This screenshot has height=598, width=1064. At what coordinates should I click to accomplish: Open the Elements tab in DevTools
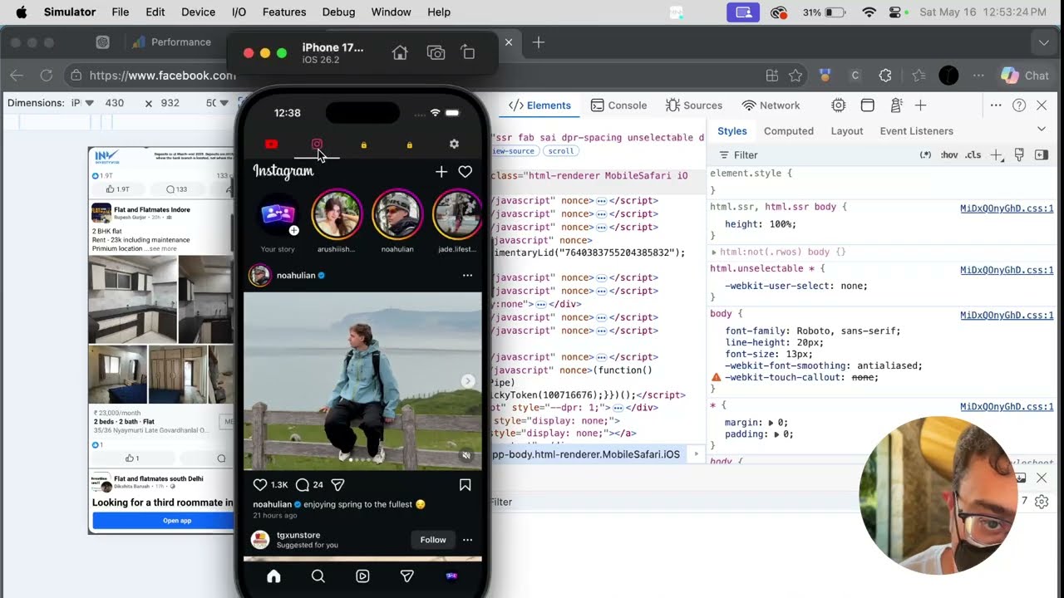click(x=540, y=105)
